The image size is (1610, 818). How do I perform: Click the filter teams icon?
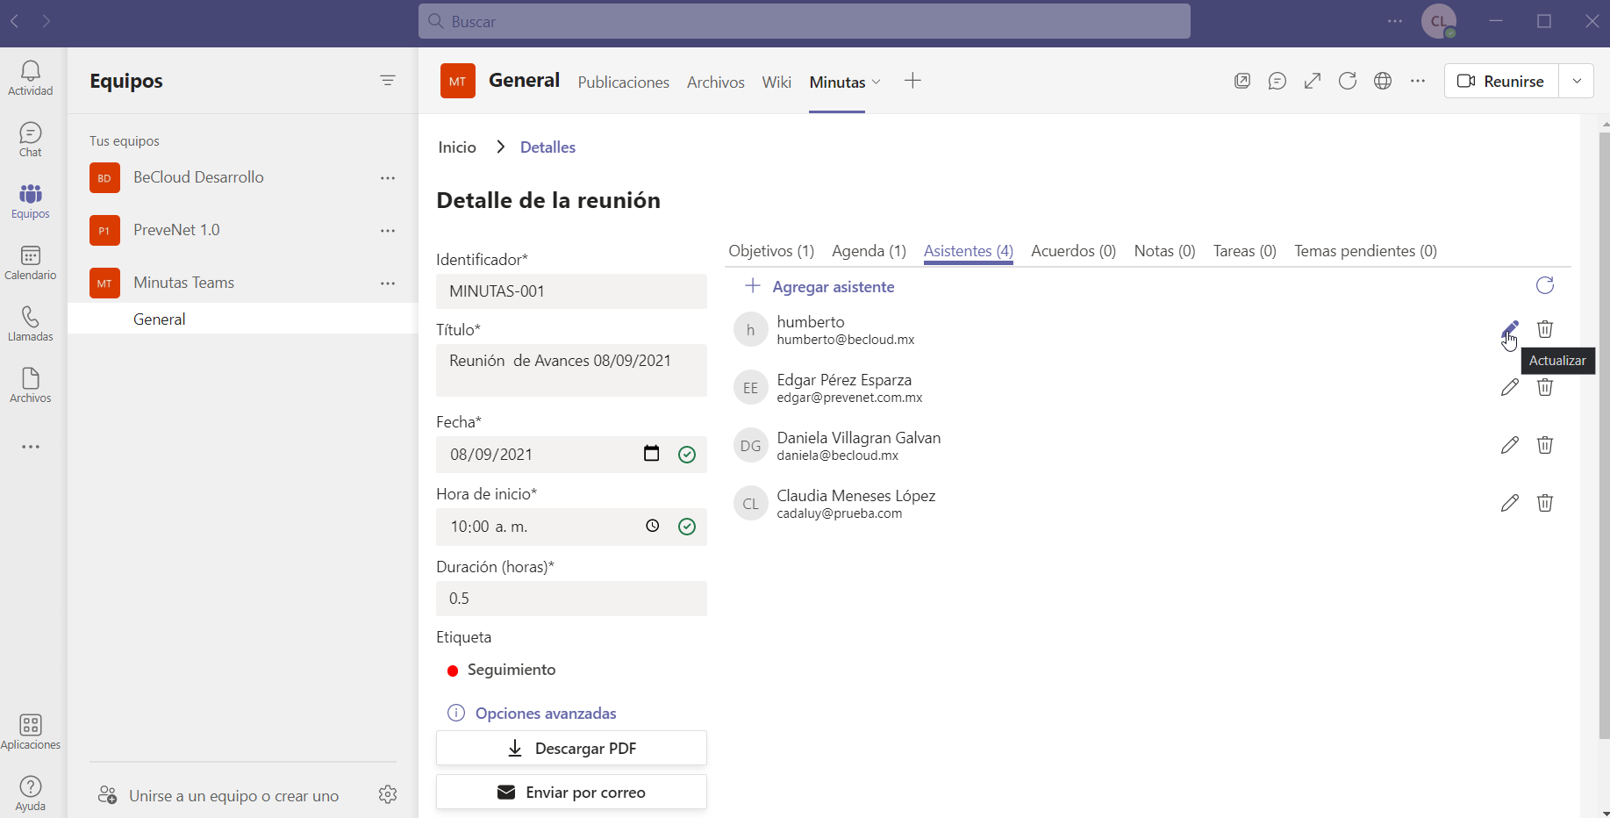point(388,81)
